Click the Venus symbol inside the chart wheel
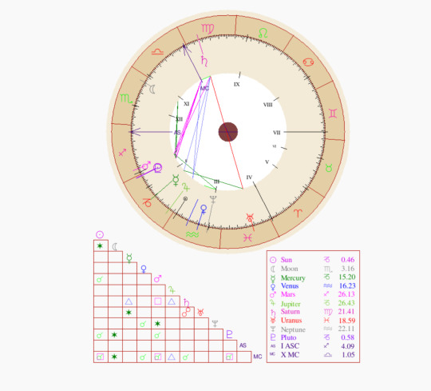The width and height of the screenshot is (431, 391). tap(204, 209)
